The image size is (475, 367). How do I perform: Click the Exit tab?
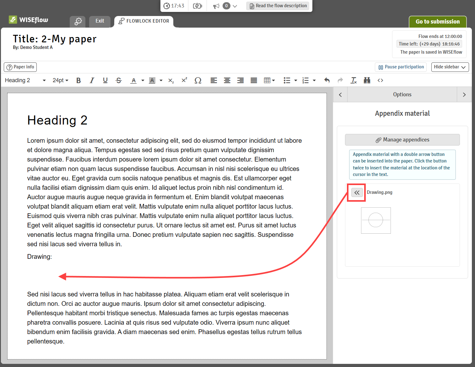coord(100,21)
